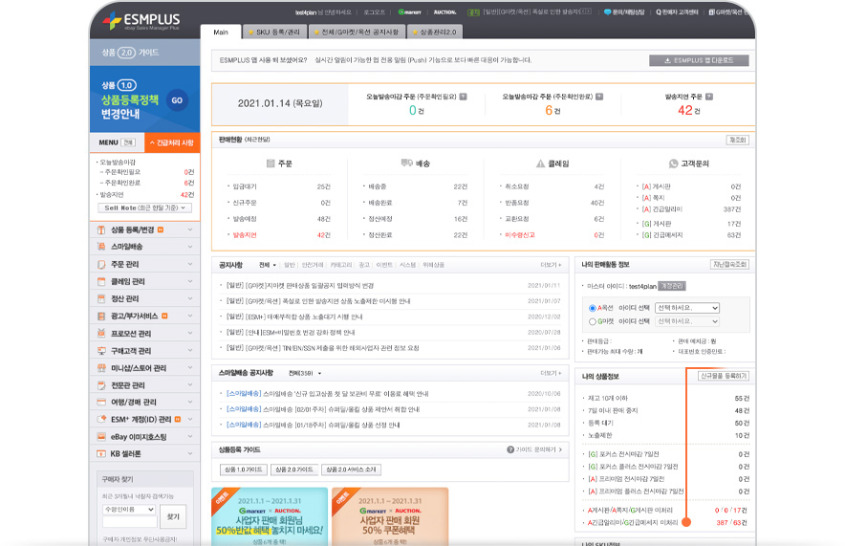Click the 가이드 문의하기 link
The width and height of the screenshot is (845, 546).
tap(534, 449)
